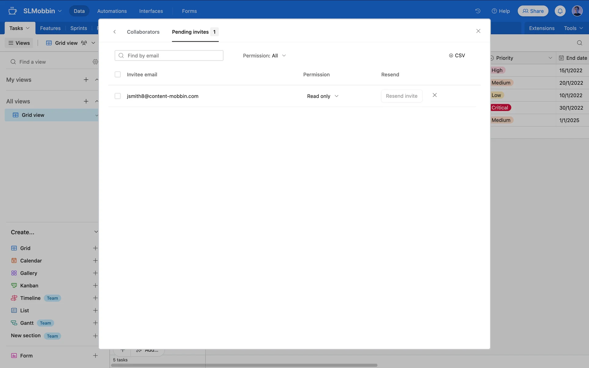Click the notifications bell icon
Image resolution: width=589 pixels, height=368 pixels.
tap(560, 11)
